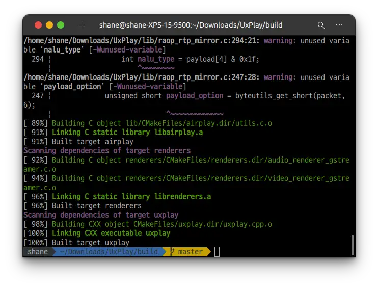Click 'Scanning dependencies of target renderers'
378x288 pixels.
(x=107, y=151)
